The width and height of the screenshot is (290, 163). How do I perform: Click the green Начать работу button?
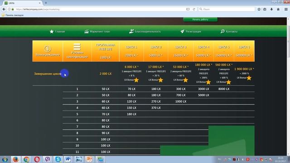[200, 19]
